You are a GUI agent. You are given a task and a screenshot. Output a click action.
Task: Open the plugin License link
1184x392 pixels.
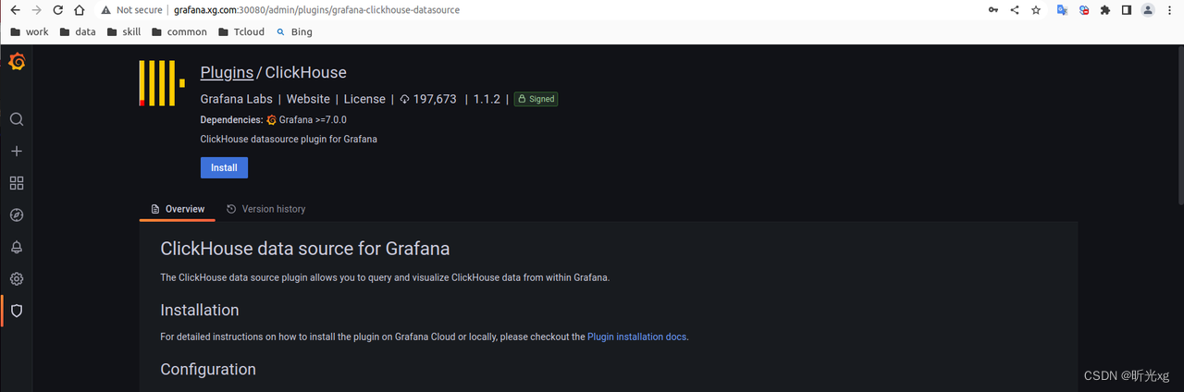coord(364,99)
